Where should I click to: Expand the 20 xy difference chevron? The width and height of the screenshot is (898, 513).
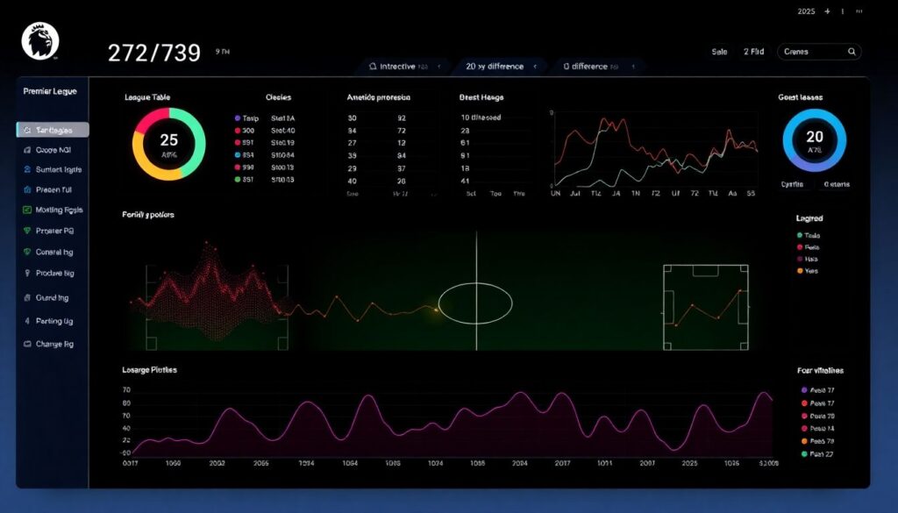[534, 67]
